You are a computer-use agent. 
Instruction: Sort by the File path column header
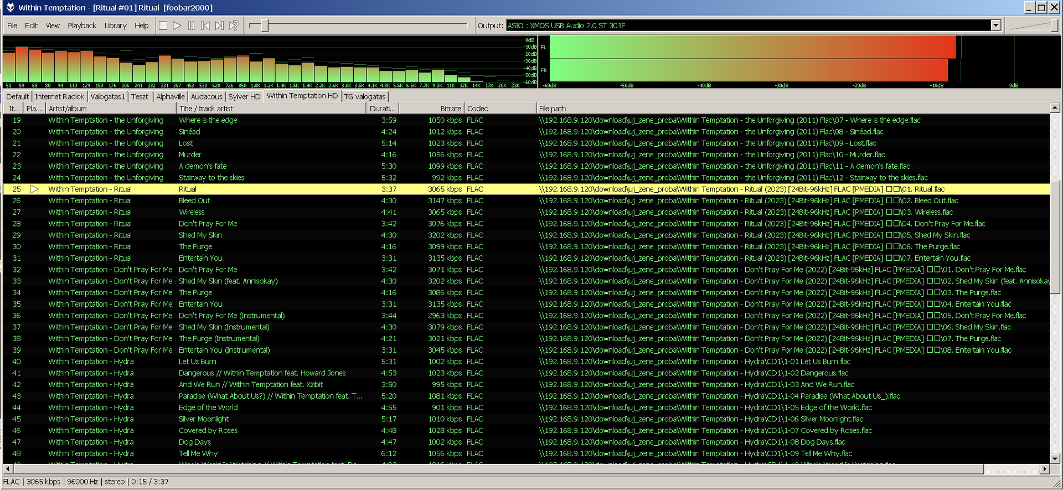coord(793,109)
